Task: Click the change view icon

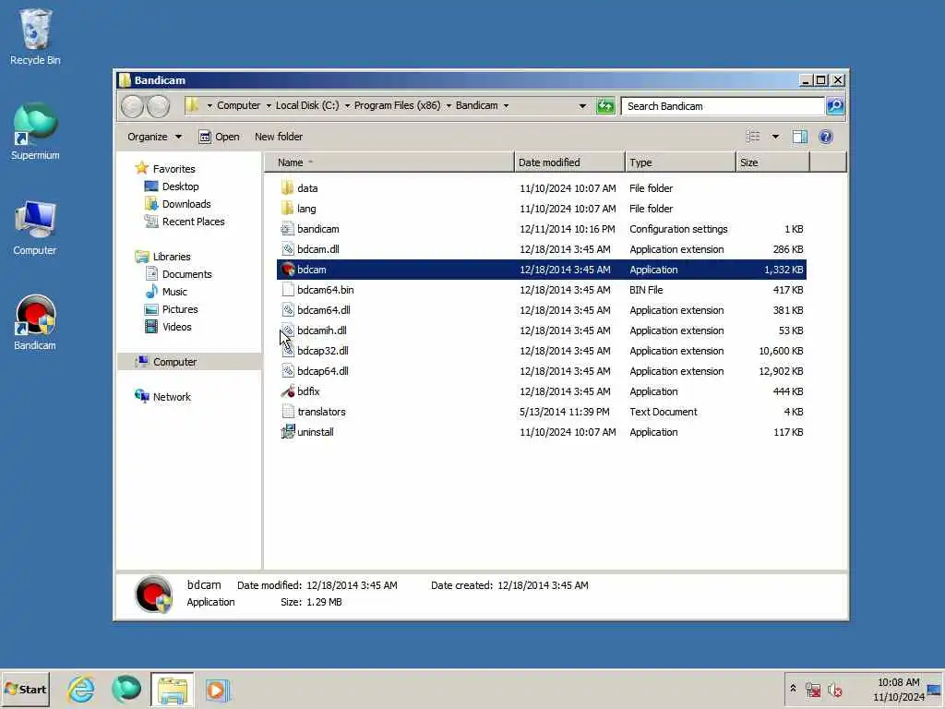Action: (753, 137)
